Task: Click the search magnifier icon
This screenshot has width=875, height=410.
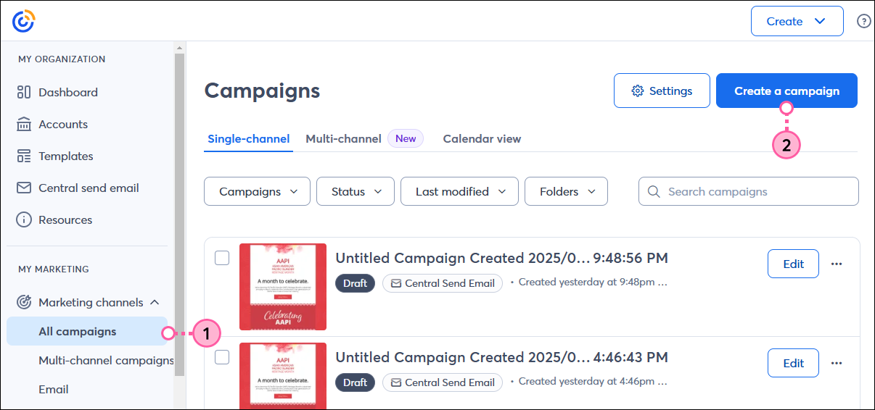Action: coord(654,191)
